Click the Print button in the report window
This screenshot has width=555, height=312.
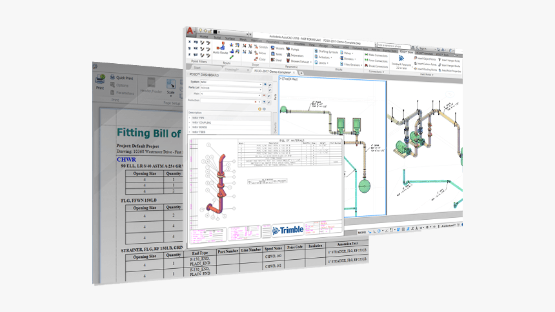pyautogui.click(x=100, y=82)
